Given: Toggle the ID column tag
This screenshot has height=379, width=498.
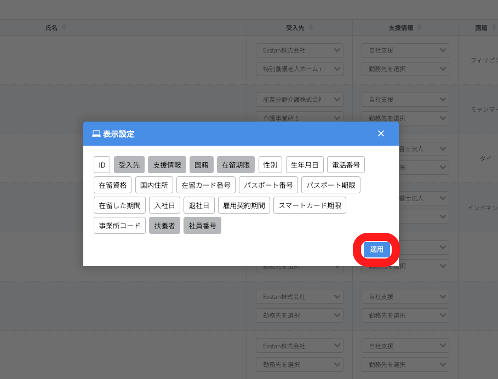Looking at the screenshot, I should [x=102, y=165].
